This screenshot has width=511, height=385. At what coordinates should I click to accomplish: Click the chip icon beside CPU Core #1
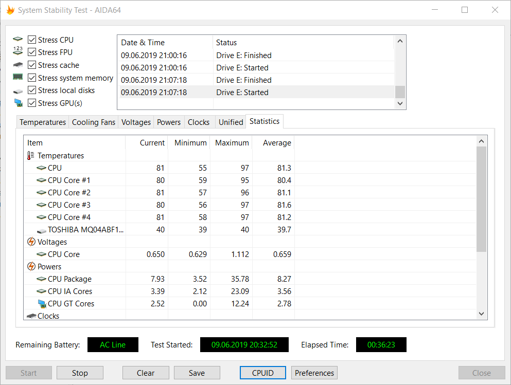41,180
